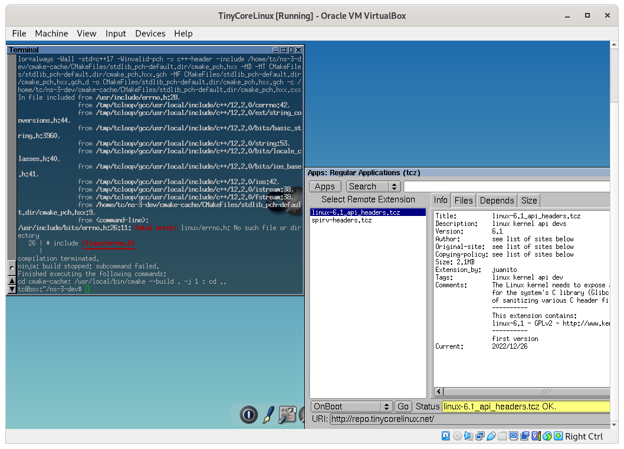Switch to the Info tab
The width and height of the screenshot is (624, 449).
point(441,200)
